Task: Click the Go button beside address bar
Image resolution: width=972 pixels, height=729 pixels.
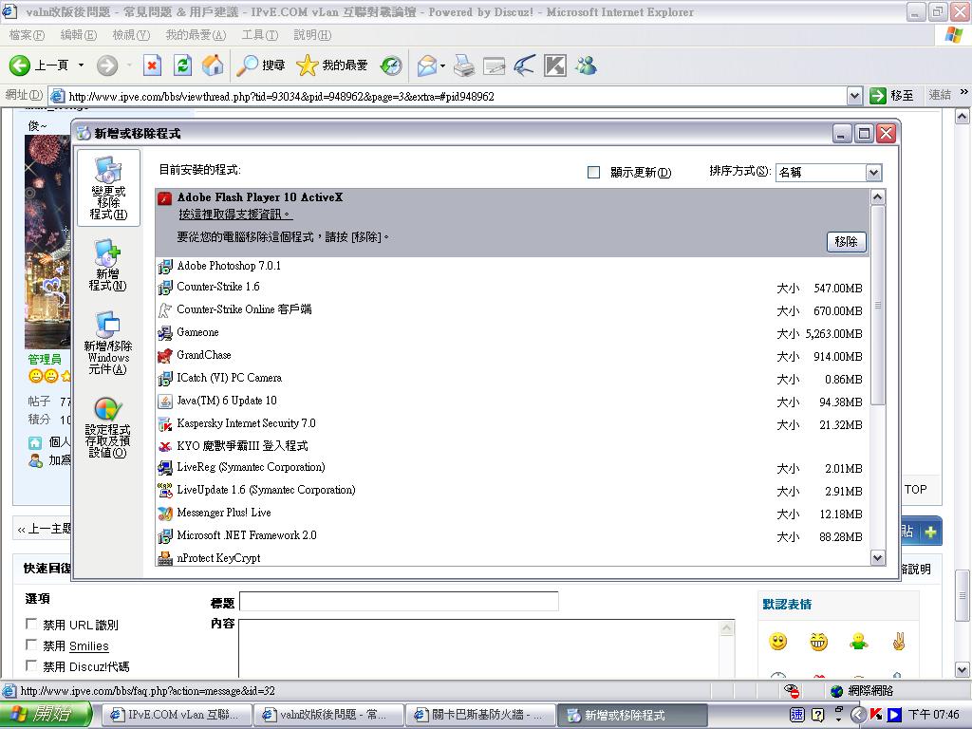Action: coord(892,96)
